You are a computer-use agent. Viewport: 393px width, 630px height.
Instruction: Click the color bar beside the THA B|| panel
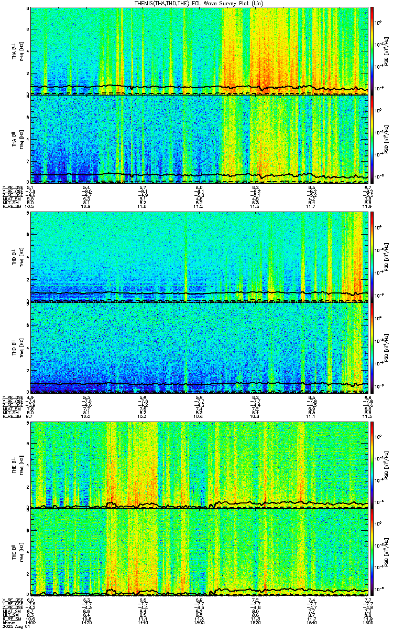(372, 139)
